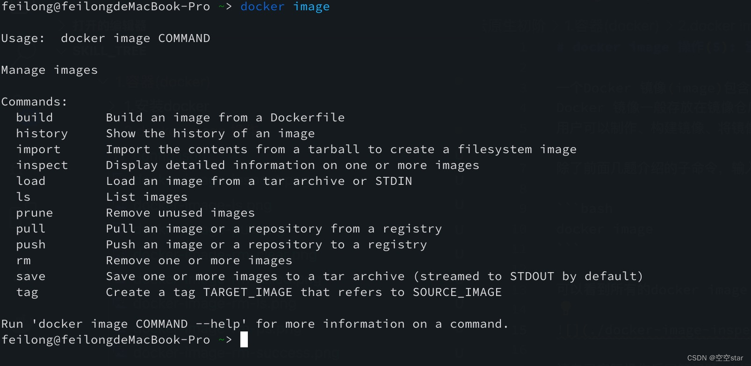Screen dimensions: 751x366
Task: Click the 'Manage images' description text
Action: click(x=49, y=70)
